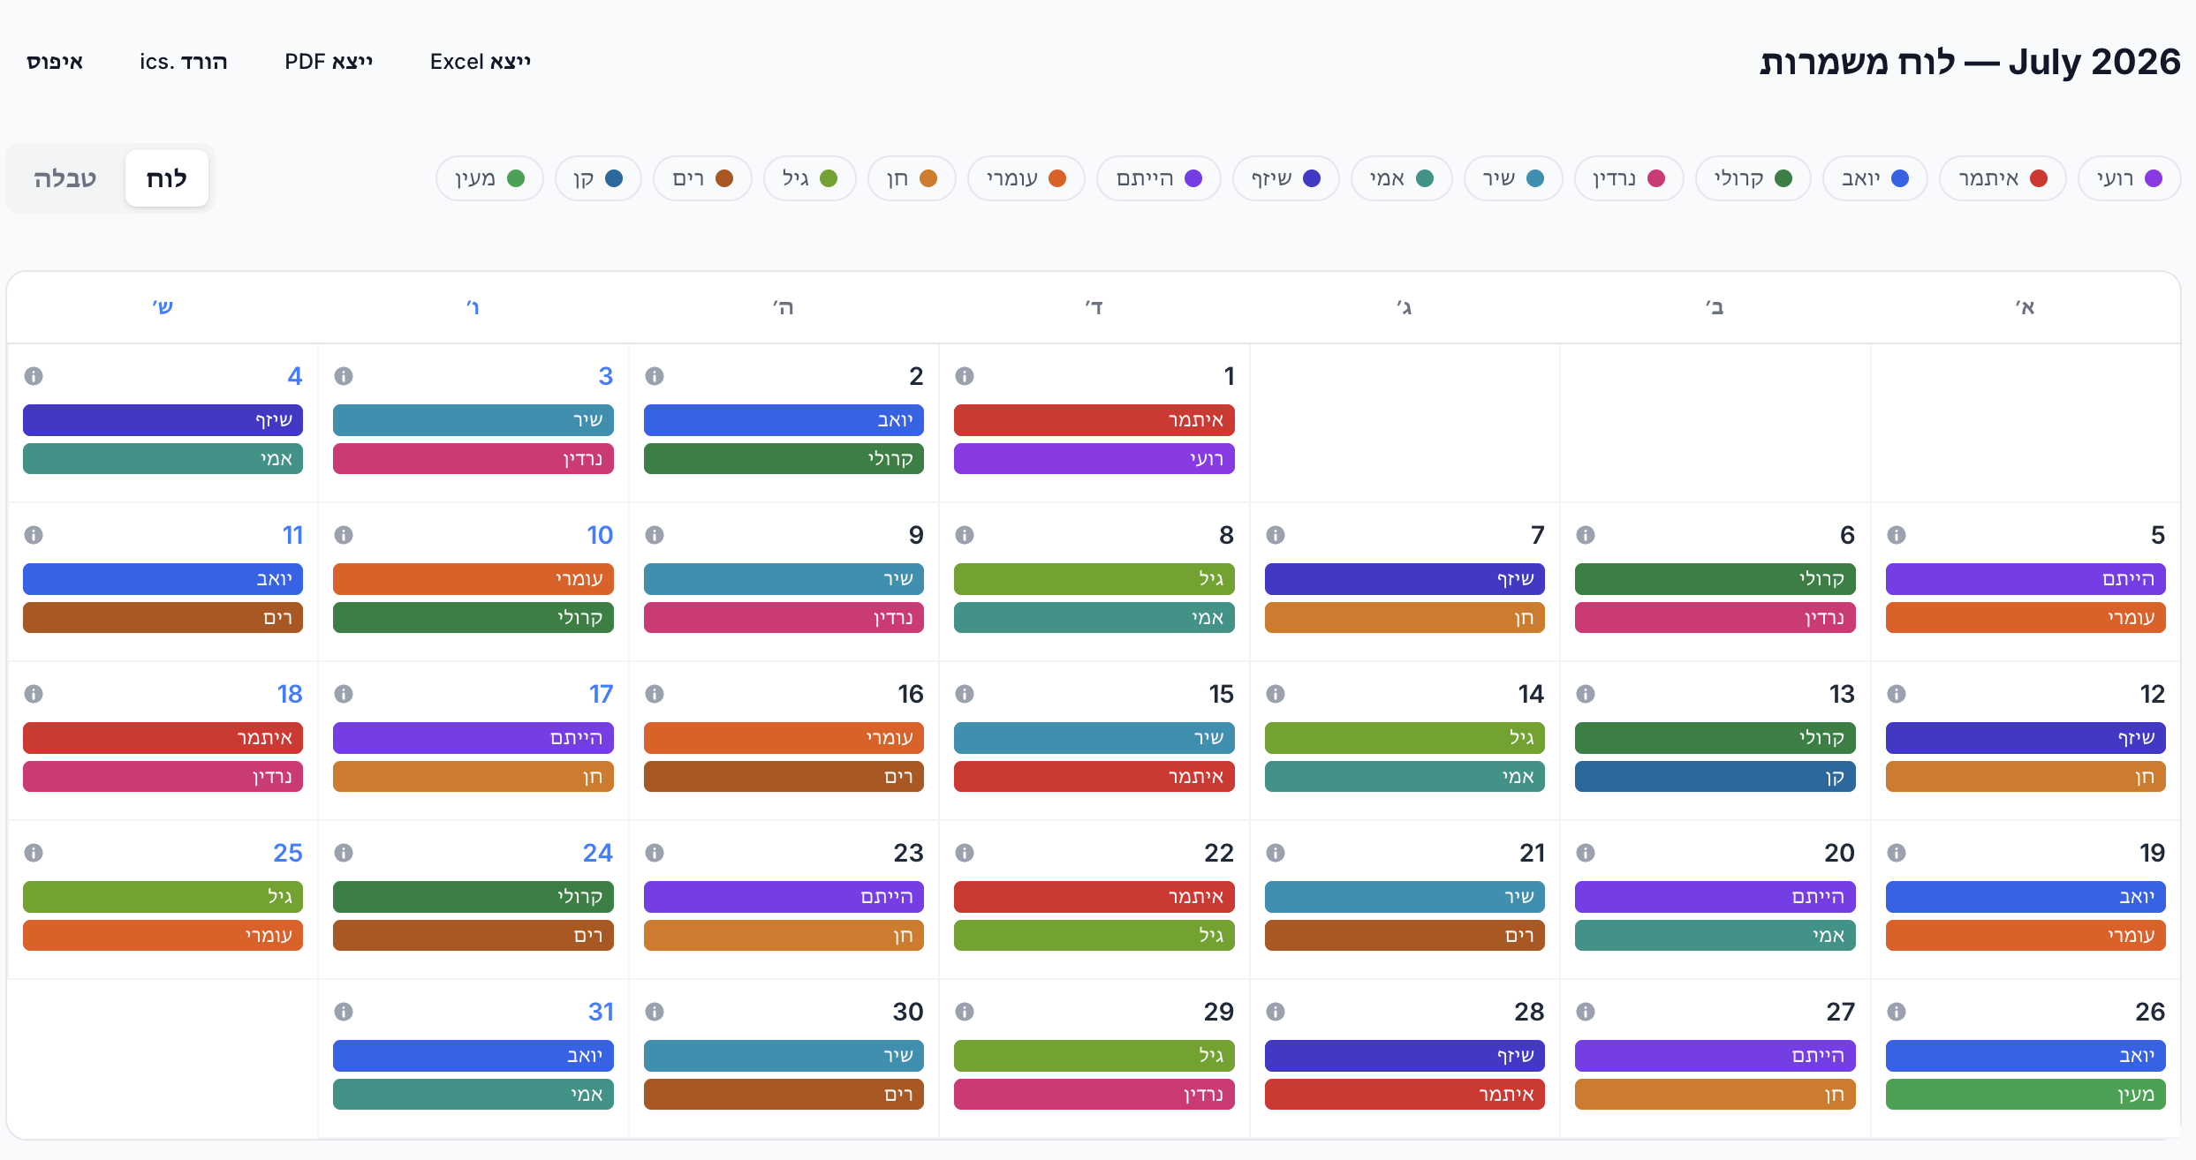Show info for day 8
The image size is (2196, 1160).
[965, 535]
